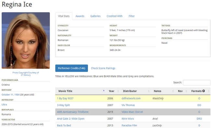Sort the table by Distributor column
This screenshot has height=128, width=211.
click(130, 91)
